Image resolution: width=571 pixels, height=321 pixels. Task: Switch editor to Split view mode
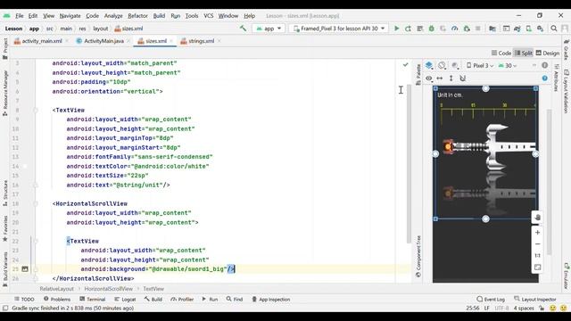click(524, 53)
